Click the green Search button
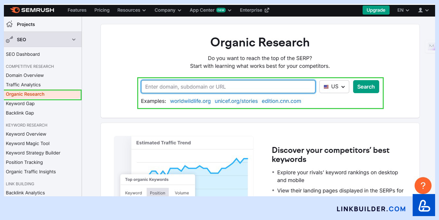The height and width of the screenshot is (220, 439). (366, 87)
